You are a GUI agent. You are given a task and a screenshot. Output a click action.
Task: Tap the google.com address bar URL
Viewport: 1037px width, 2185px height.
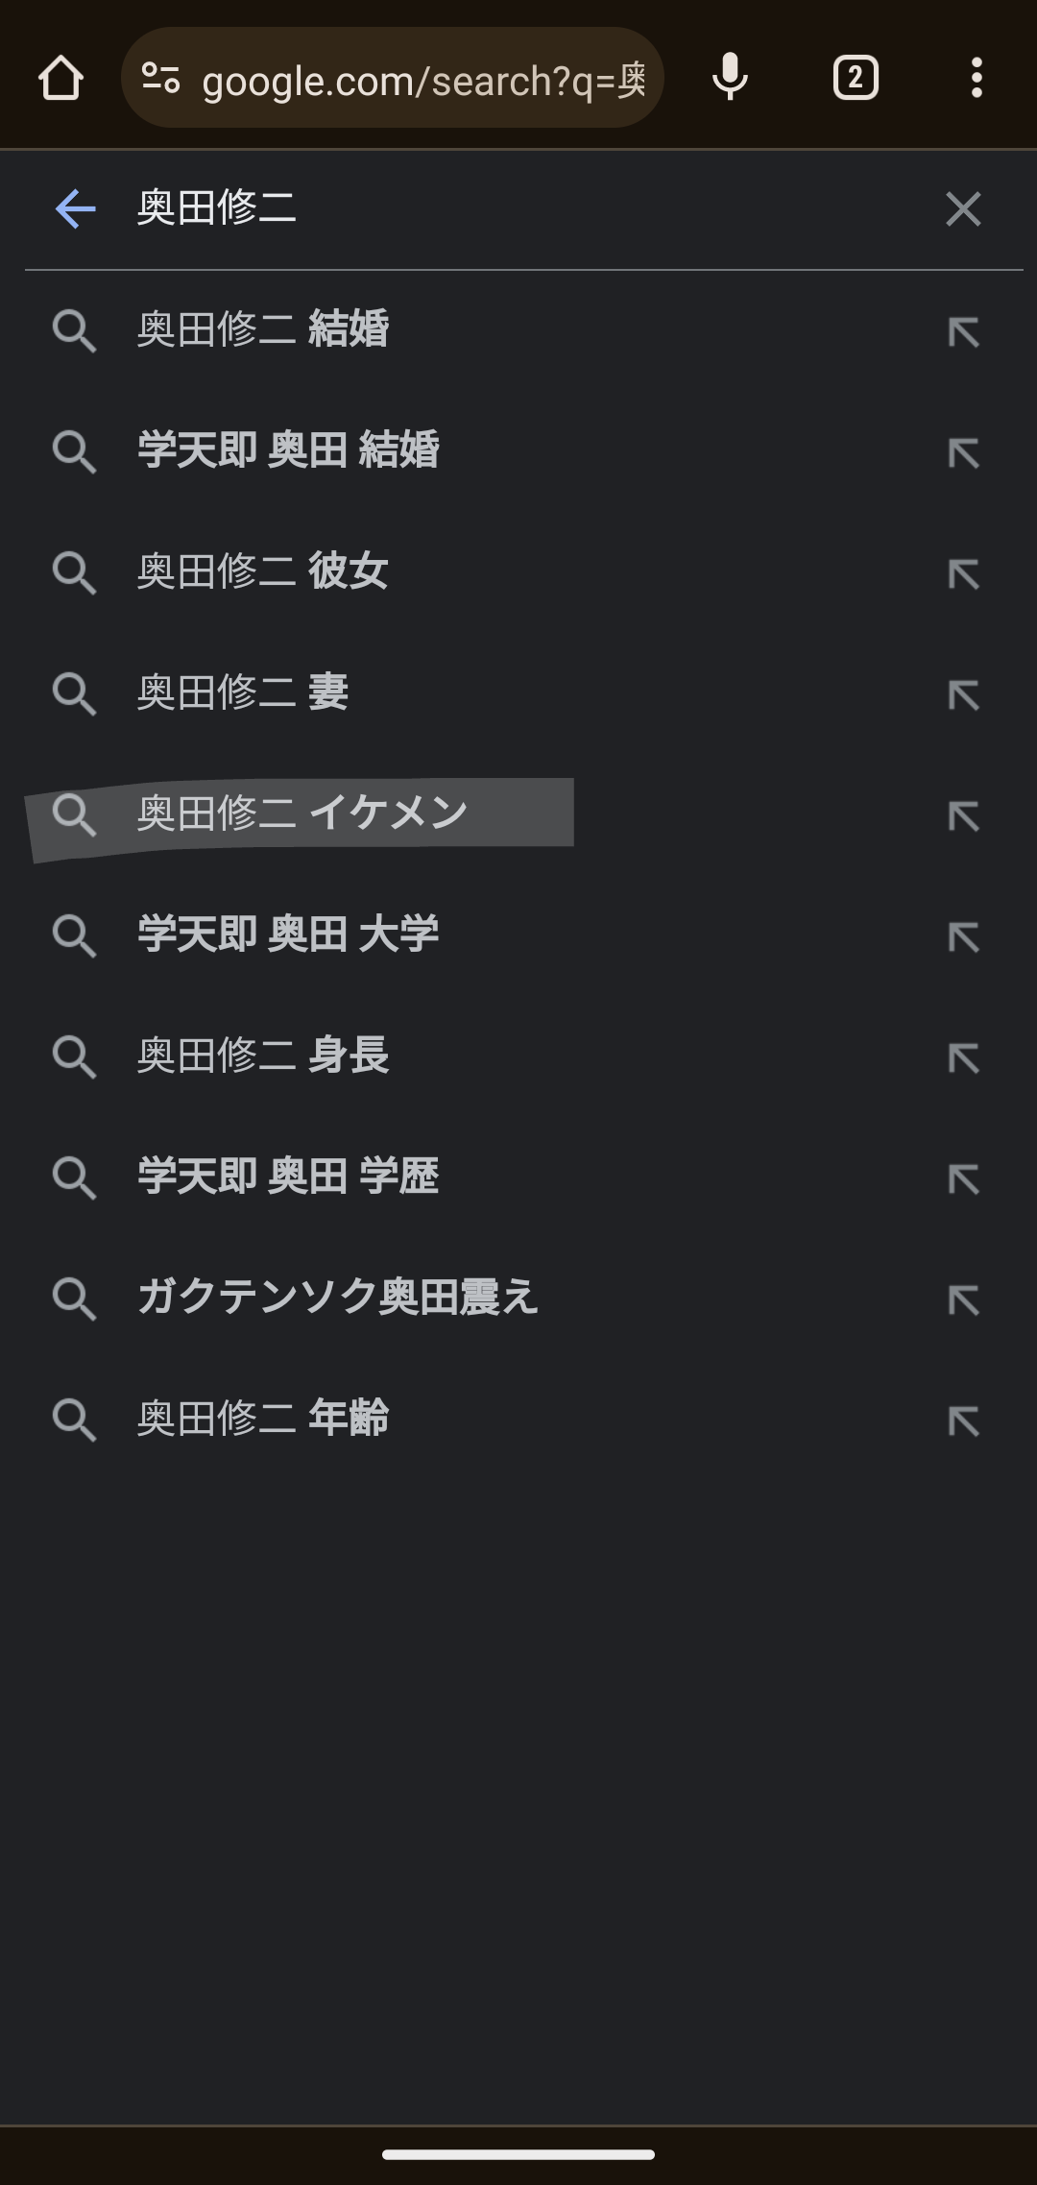click(x=423, y=81)
